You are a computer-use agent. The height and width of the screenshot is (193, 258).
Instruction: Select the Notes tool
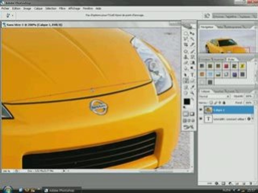tap(186, 87)
